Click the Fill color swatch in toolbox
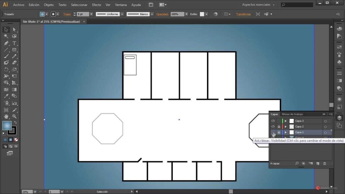Viewport: 345px width, 194px height. 7,126
